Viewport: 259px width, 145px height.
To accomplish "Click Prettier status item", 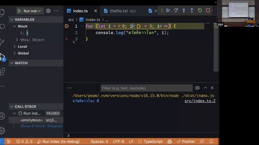I will pyautogui.click(x=186, y=141).
